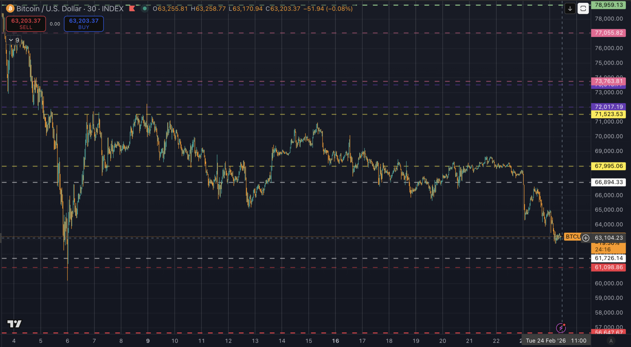Collapse the position widget via the 9 chevron
This screenshot has height=347, width=631.
pyautogui.click(x=11, y=40)
